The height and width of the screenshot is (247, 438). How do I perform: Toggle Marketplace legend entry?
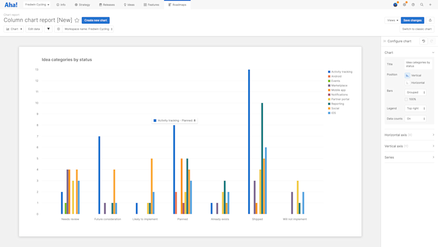pos(338,85)
